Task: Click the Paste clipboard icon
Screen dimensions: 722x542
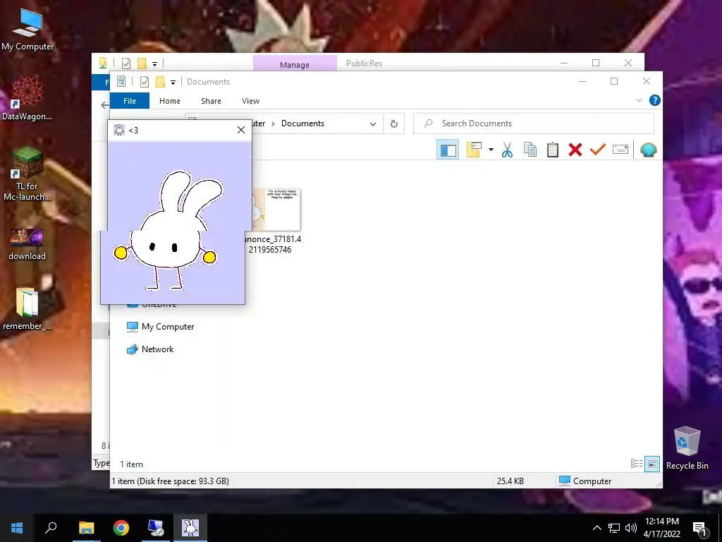Action: [x=553, y=150]
